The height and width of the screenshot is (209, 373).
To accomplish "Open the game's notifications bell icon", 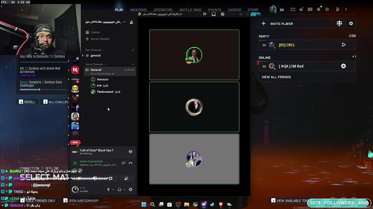I will click(319, 10).
